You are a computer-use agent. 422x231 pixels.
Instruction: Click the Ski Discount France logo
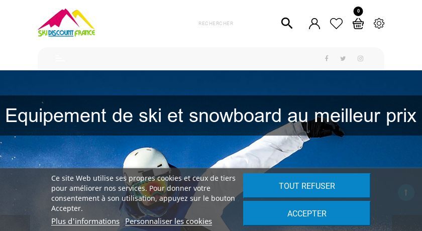(66, 23)
